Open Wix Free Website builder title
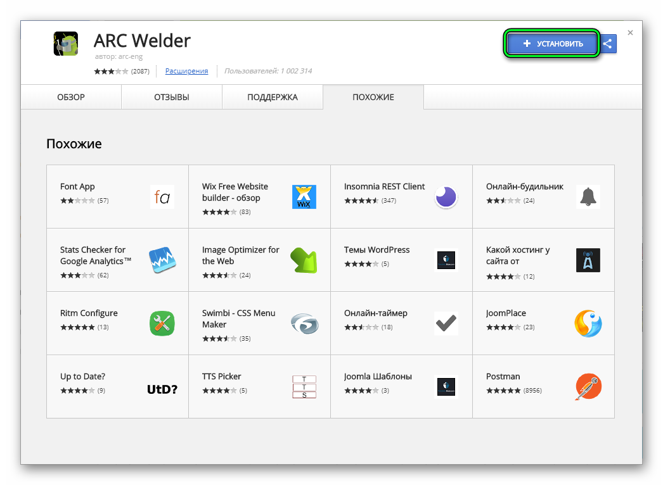This screenshot has height=485, width=663. (235, 192)
